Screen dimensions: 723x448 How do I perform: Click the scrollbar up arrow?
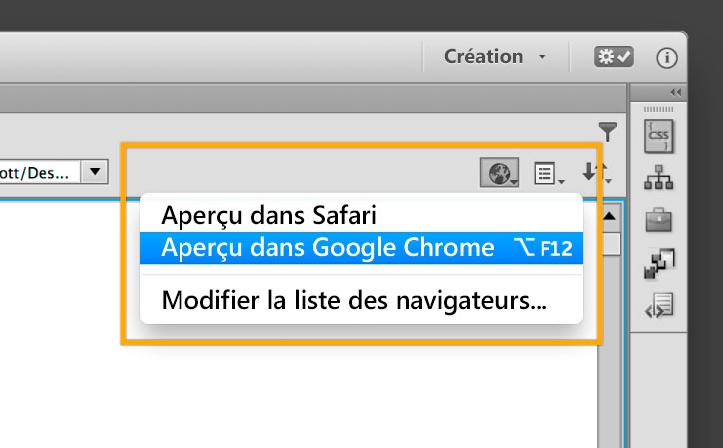(x=609, y=215)
